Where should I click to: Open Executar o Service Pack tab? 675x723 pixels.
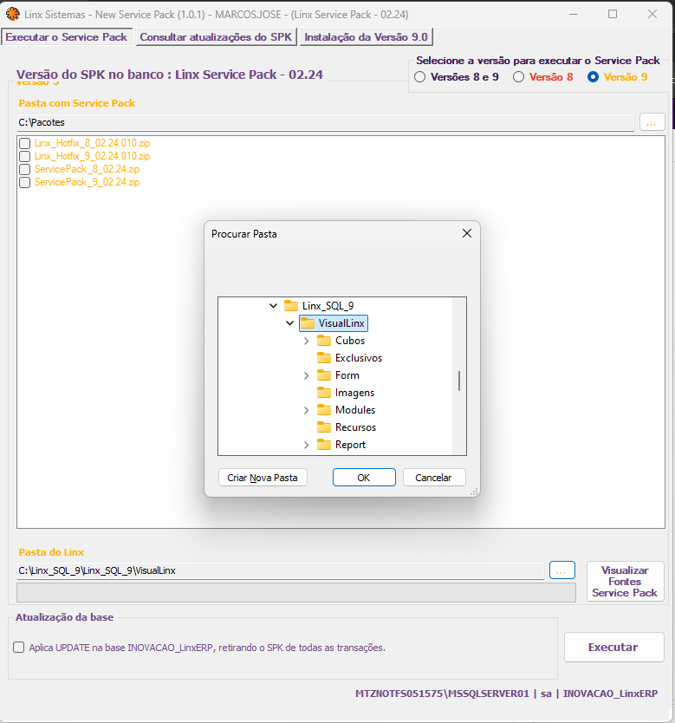tap(67, 37)
